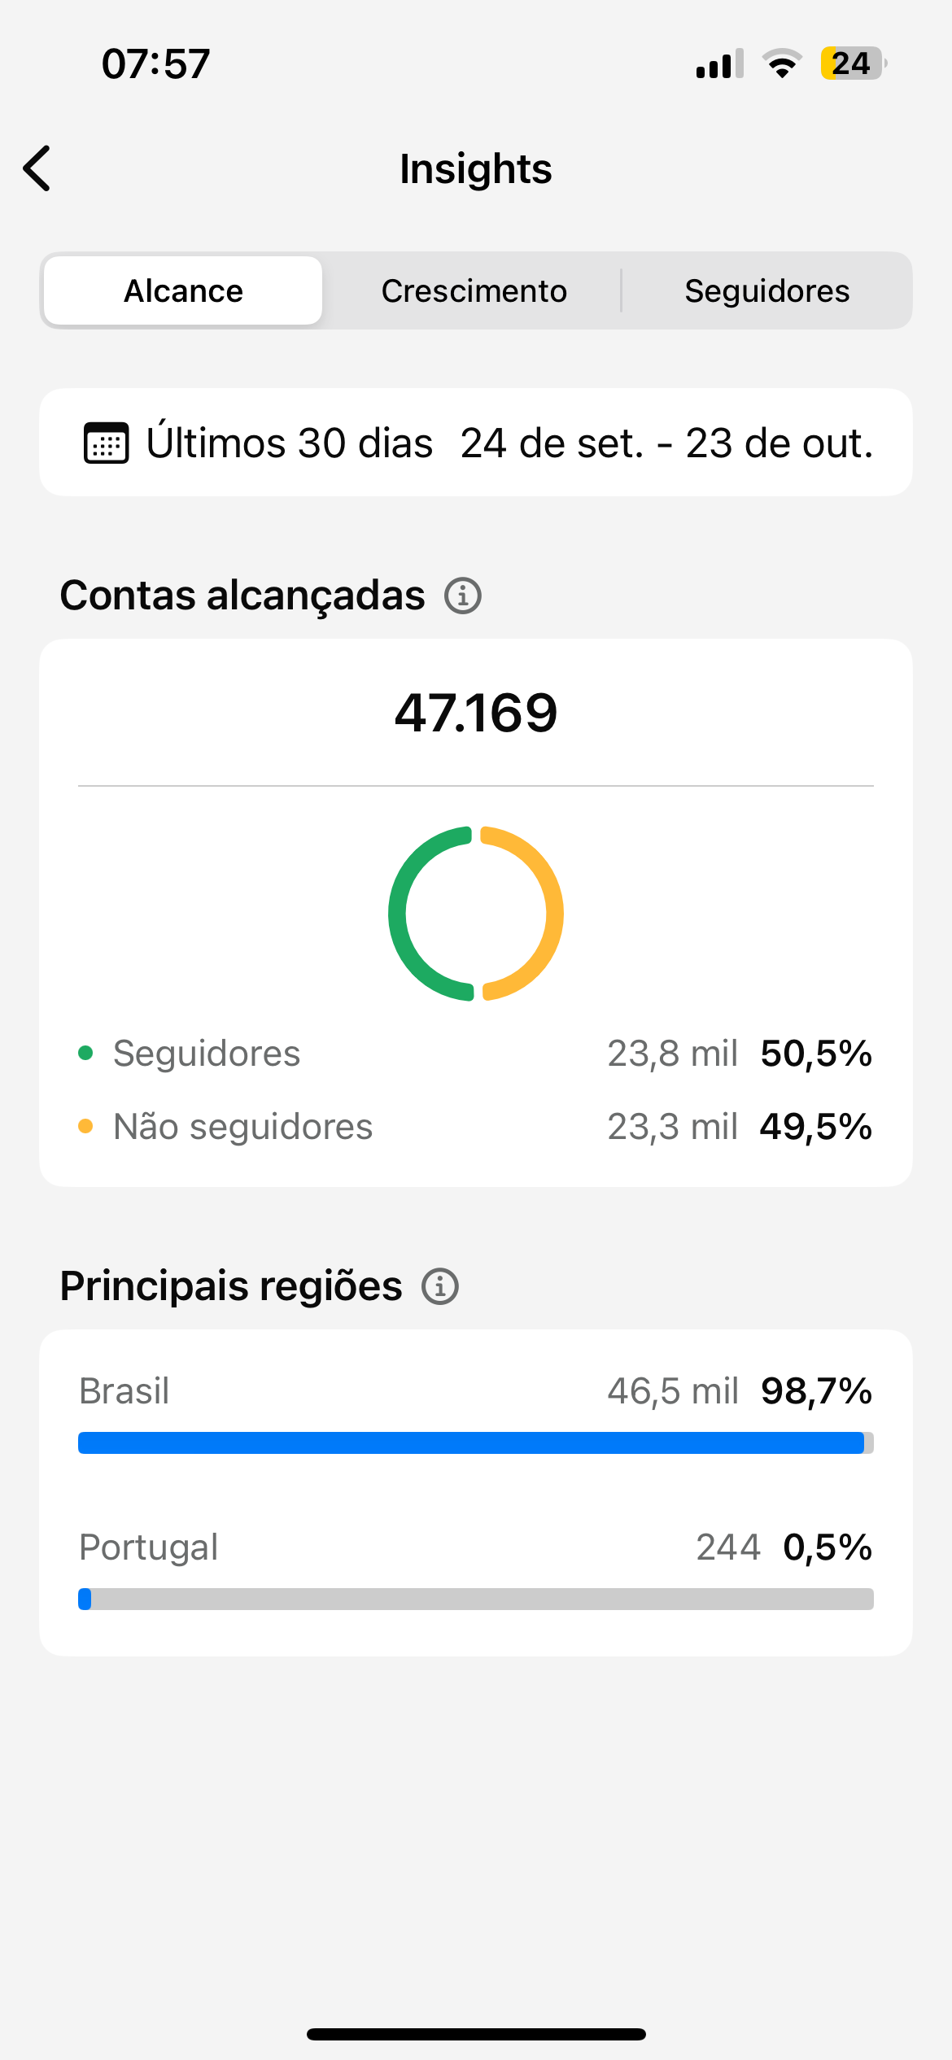Switch to the Alcance tab
The image size is (952, 2060).
pos(183,290)
